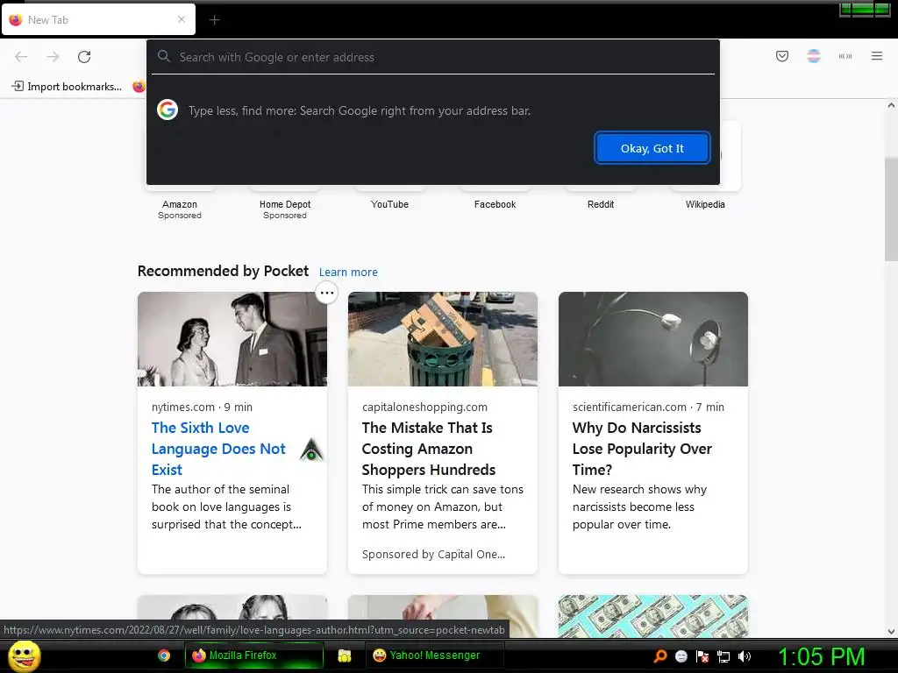
Task: Switch to Yahoo! Messenger taskbar button
Action: tap(434, 655)
